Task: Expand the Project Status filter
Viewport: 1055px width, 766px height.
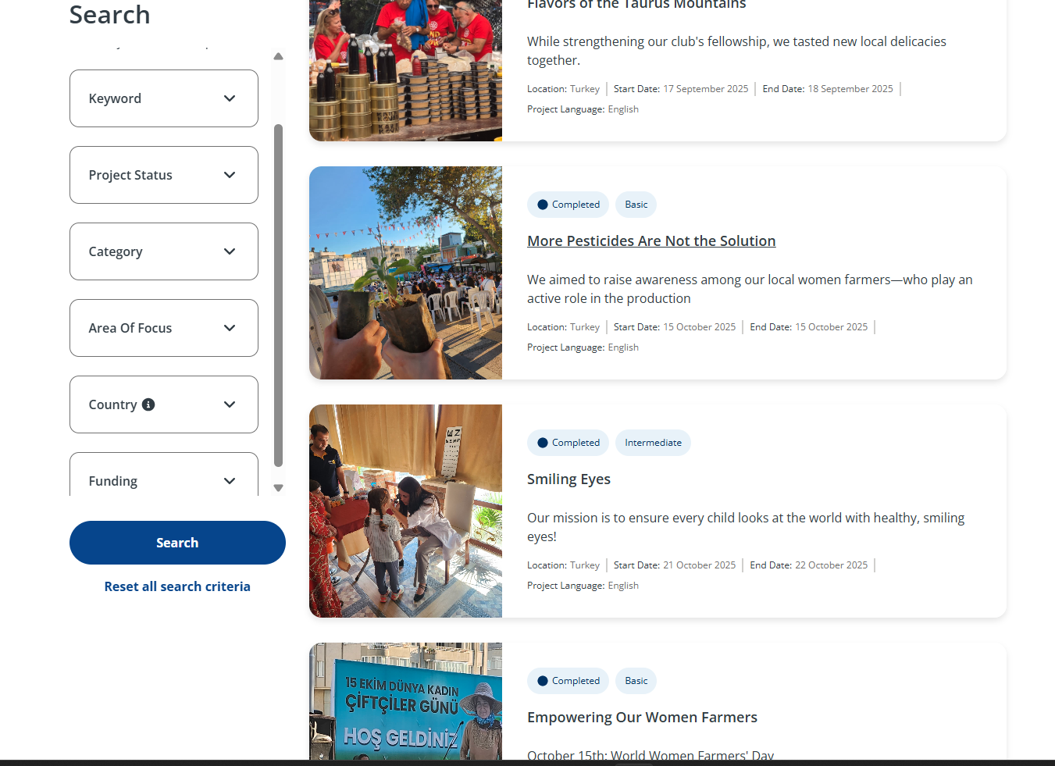Action: click(164, 175)
